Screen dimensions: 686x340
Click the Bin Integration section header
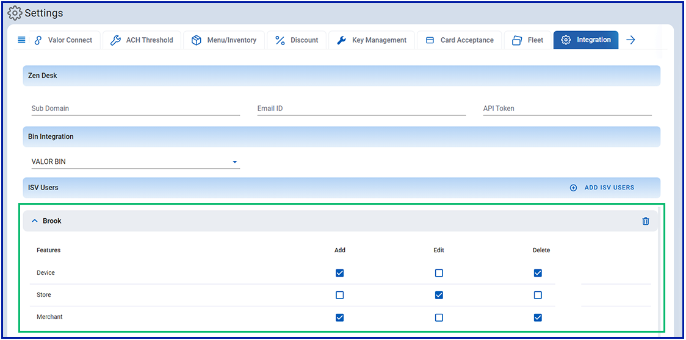[x=341, y=136]
